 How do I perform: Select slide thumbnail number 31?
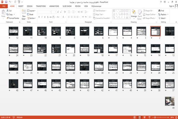[85, 66]
